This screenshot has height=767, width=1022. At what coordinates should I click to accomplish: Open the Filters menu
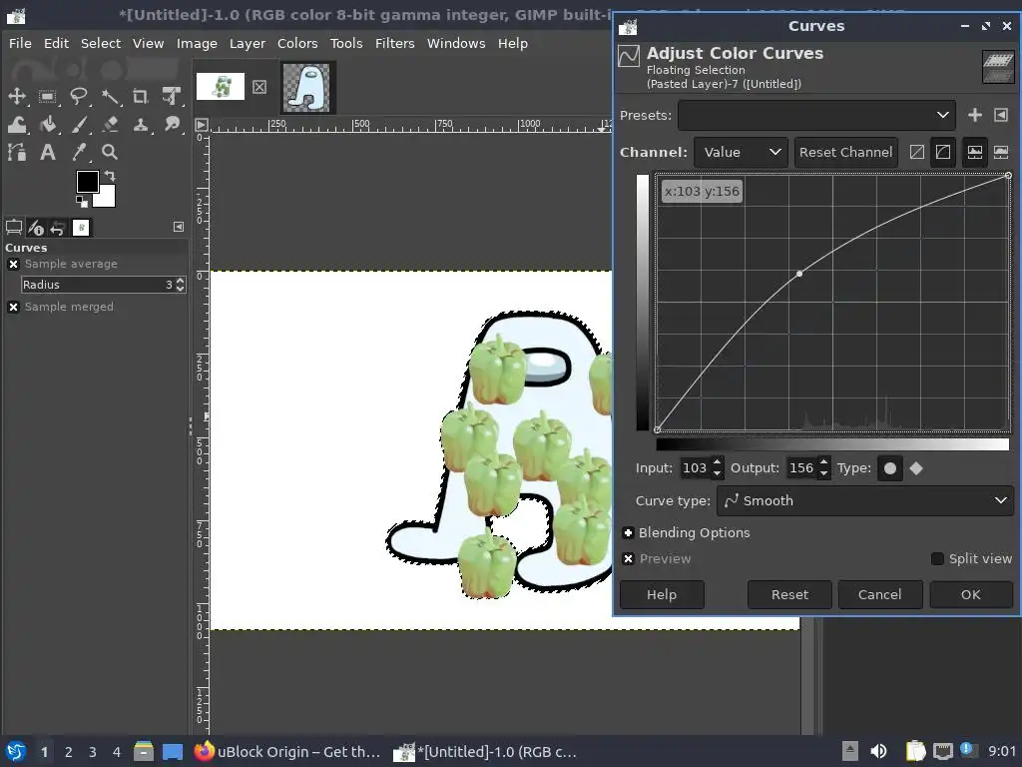tap(394, 43)
